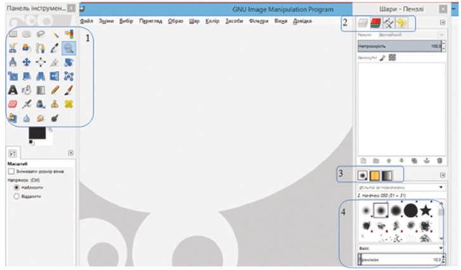Select the Dodge/Burn tool
The image size is (461, 270).
pyautogui.click(x=55, y=118)
